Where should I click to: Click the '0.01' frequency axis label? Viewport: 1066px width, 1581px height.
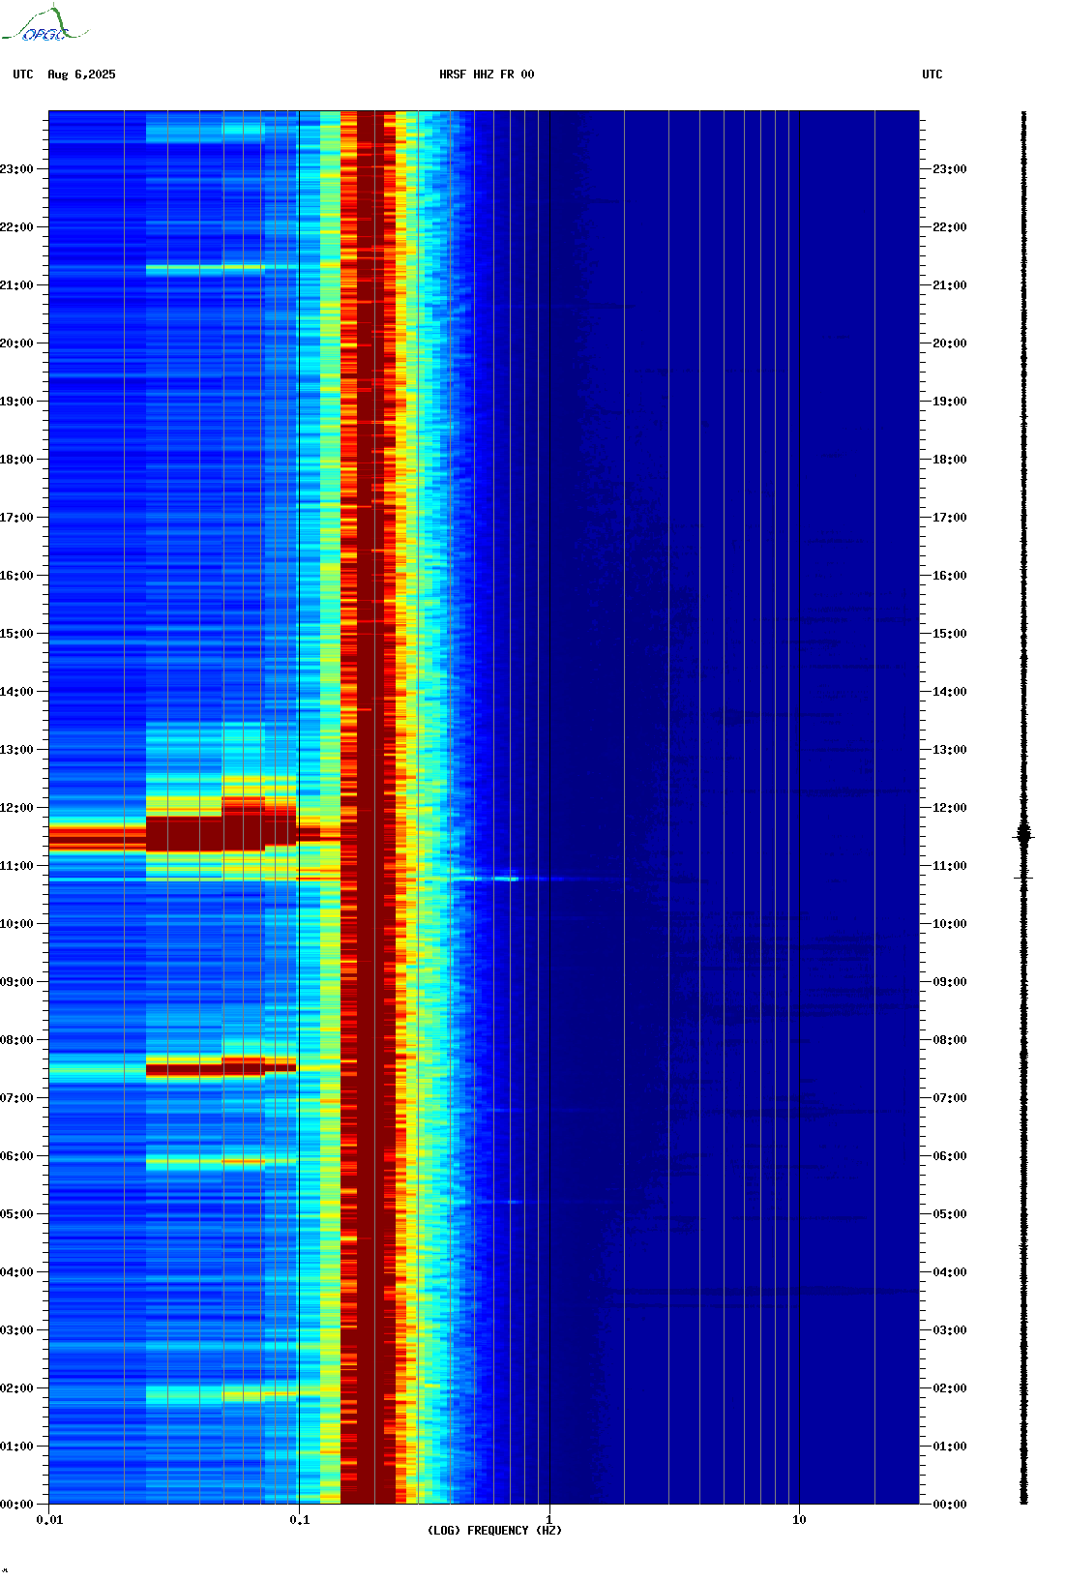pyautogui.click(x=49, y=1520)
